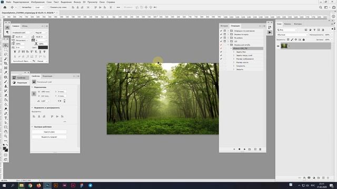Select the Lasso tool

6,54
